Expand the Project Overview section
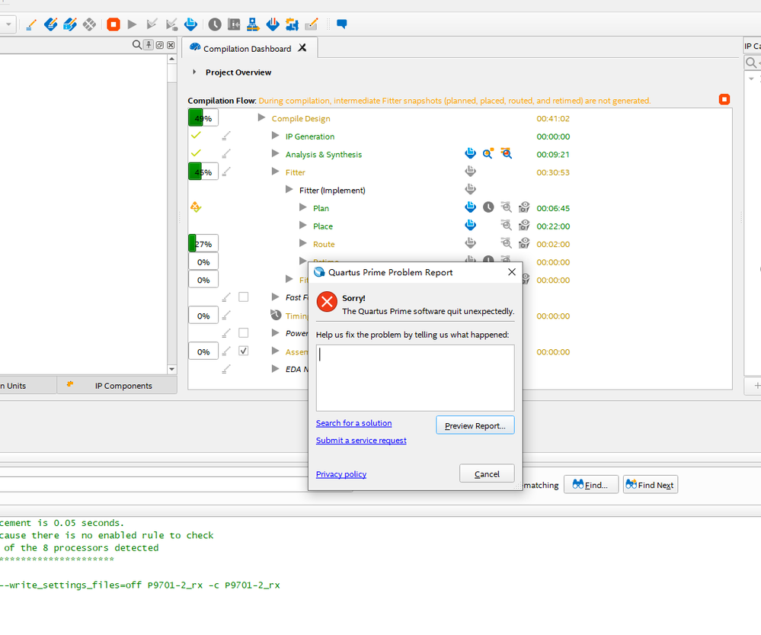The height and width of the screenshot is (635, 761). (x=194, y=72)
